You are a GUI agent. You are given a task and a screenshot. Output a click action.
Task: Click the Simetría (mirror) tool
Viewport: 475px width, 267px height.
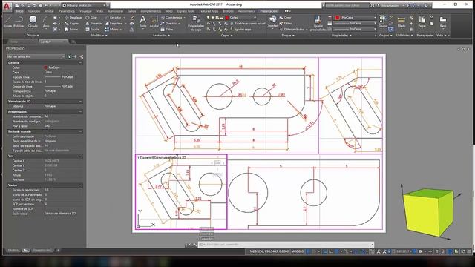[x=94, y=23]
